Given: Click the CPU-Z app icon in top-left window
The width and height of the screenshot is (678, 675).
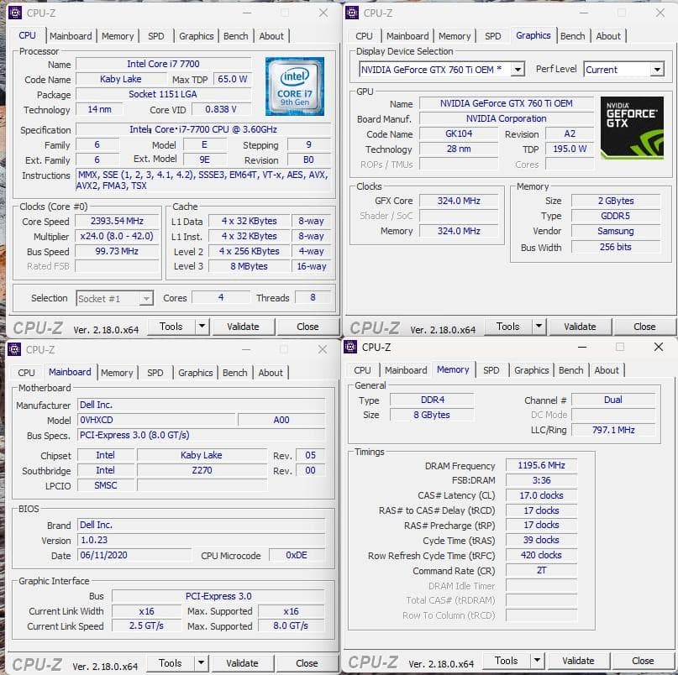Looking at the screenshot, I should (x=15, y=13).
